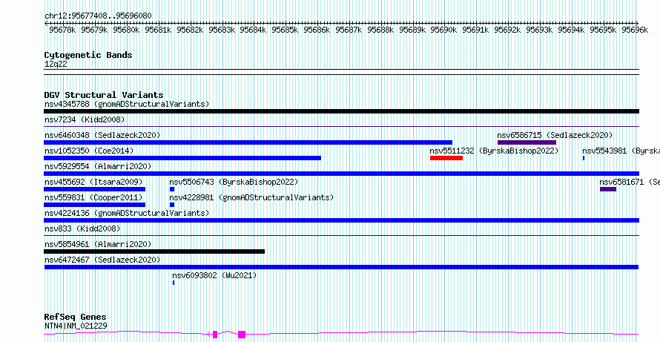This screenshot has width=660, height=342.
Task: Click the 95696k ruler position
Action: (x=635, y=30)
